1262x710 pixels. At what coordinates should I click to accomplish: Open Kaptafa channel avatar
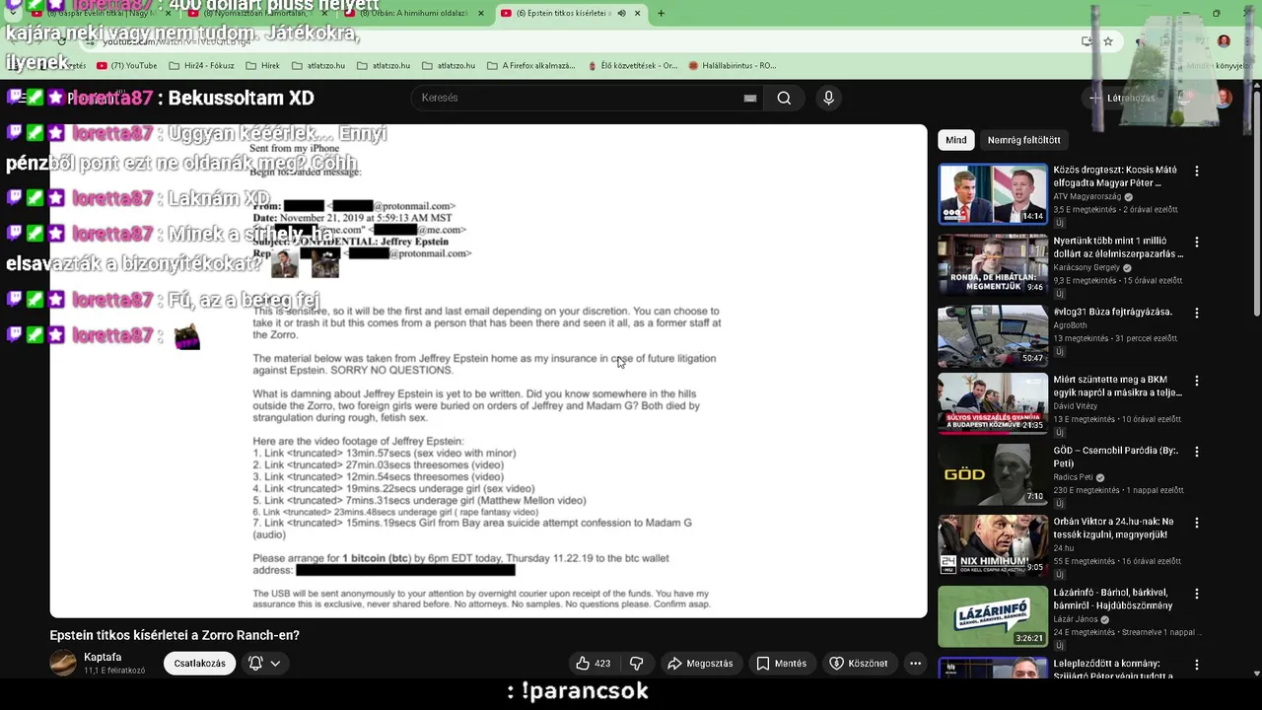pos(63,663)
